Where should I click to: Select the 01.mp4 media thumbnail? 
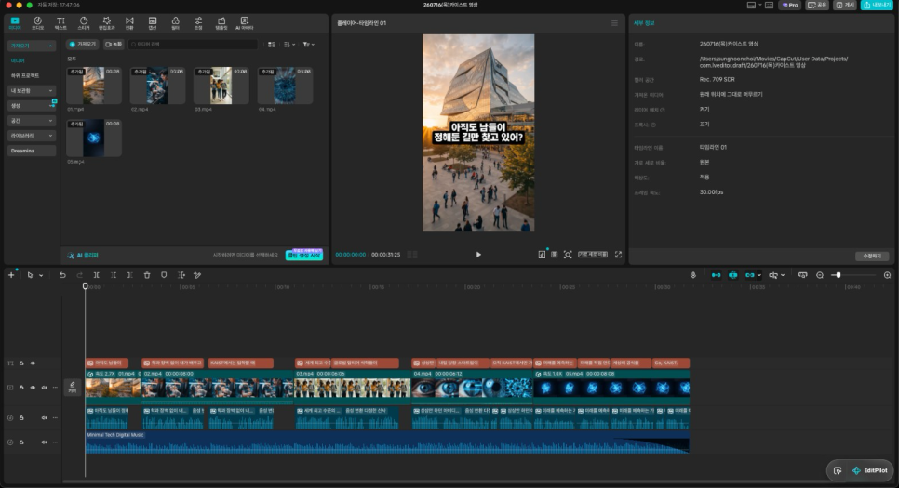point(94,86)
